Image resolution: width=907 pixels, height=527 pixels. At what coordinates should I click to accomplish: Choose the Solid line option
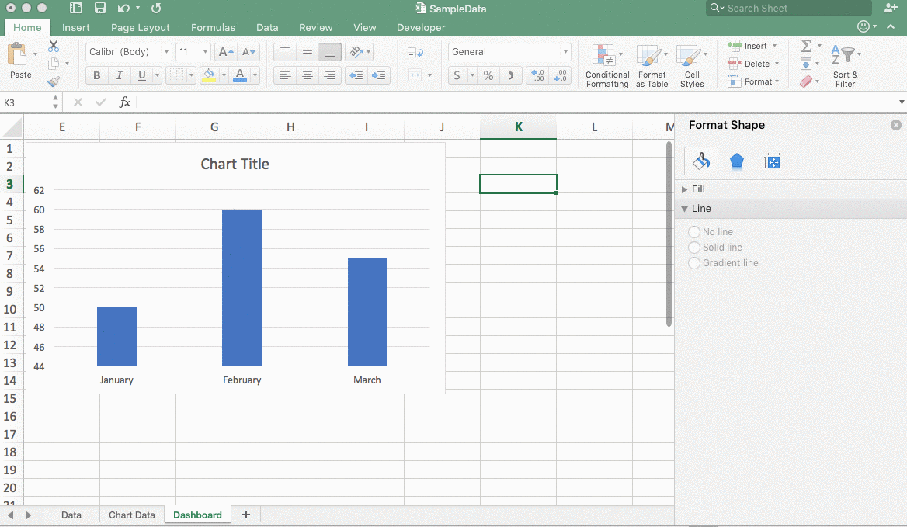tap(694, 247)
